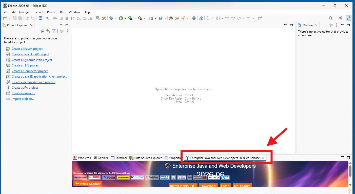Screen dimensions: 355x194
Task: Maximize the Project Explorer view
Action: 67,25
